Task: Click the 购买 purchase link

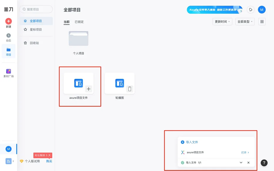Action: click(49, 161)
